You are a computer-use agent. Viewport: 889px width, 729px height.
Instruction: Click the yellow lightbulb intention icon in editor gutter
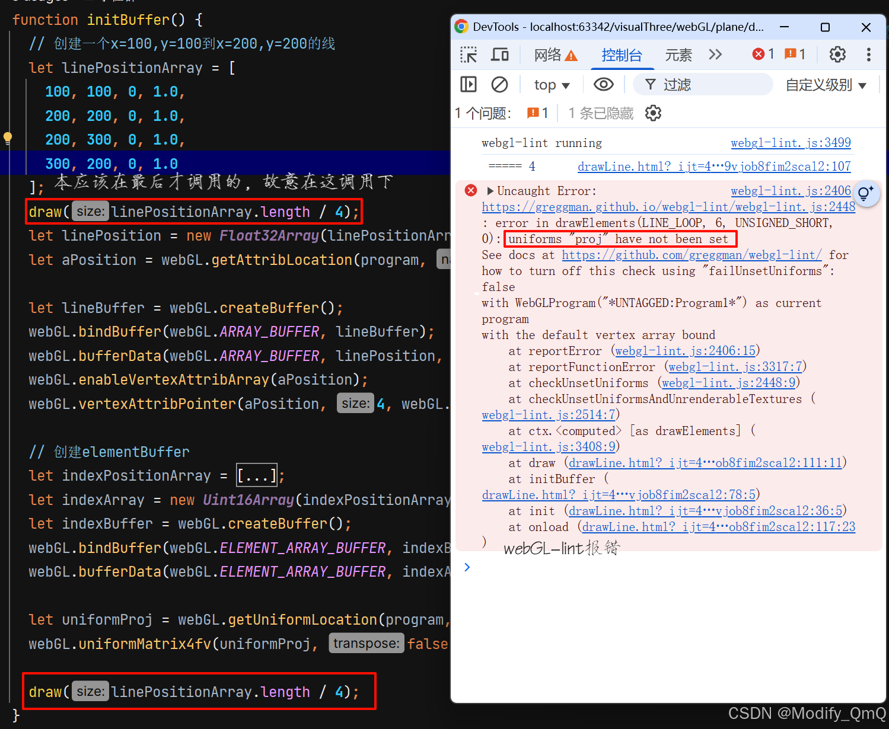point(8,139)
